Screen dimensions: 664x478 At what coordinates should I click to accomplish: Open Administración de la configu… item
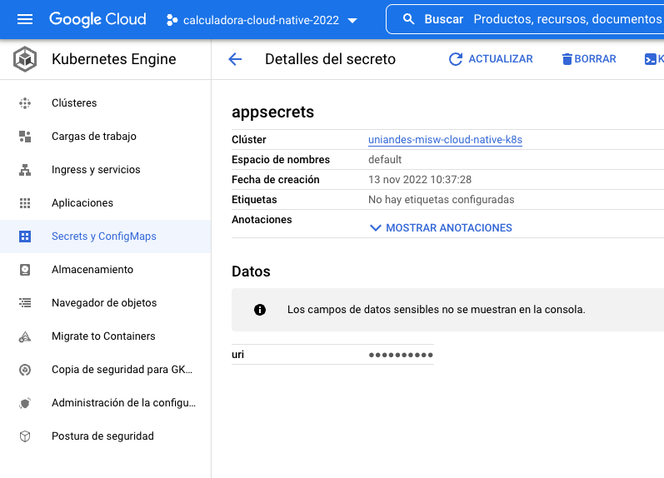[106, 403]
